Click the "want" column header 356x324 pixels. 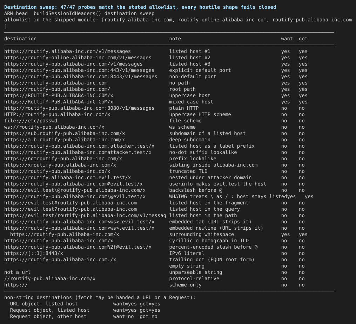[287, 39]
